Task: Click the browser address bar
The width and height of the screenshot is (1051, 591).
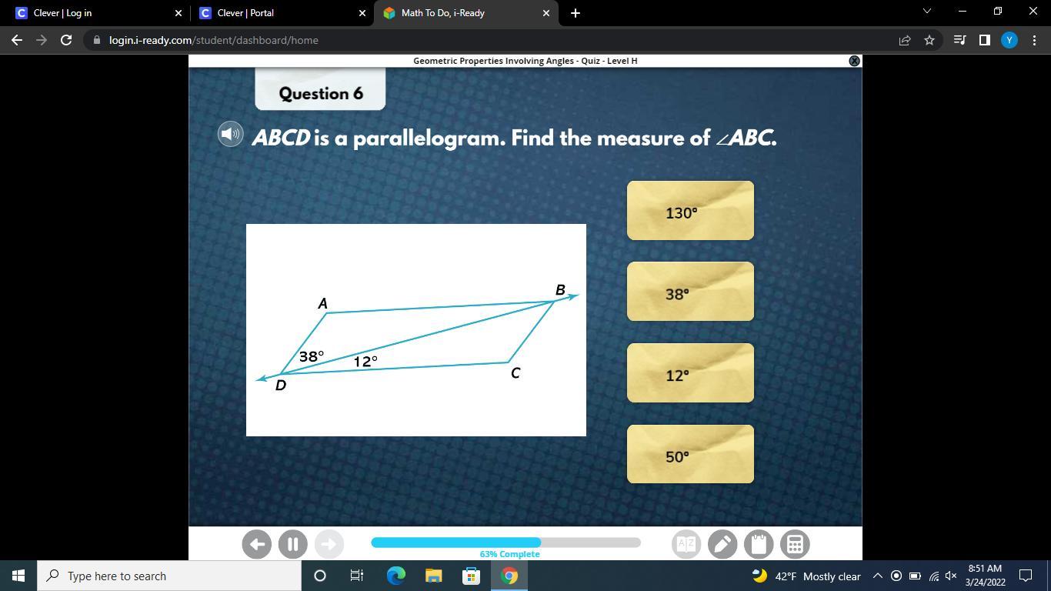Action: 492,40
